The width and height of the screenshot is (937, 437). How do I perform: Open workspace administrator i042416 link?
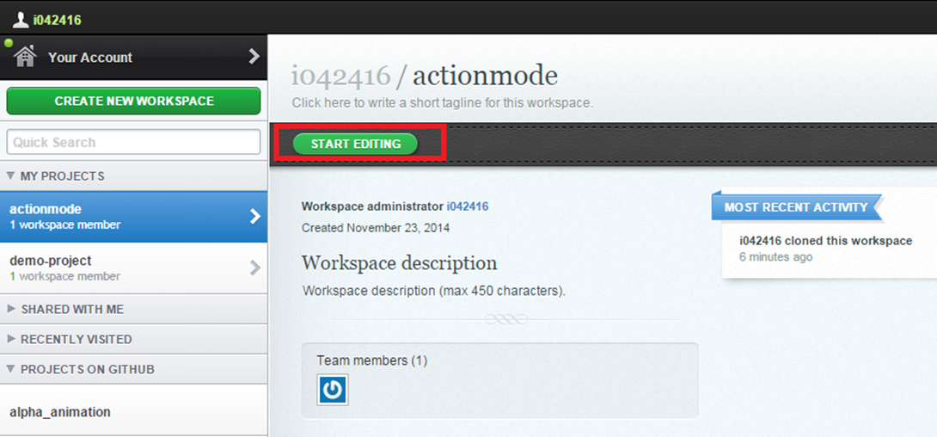[468, 206]
